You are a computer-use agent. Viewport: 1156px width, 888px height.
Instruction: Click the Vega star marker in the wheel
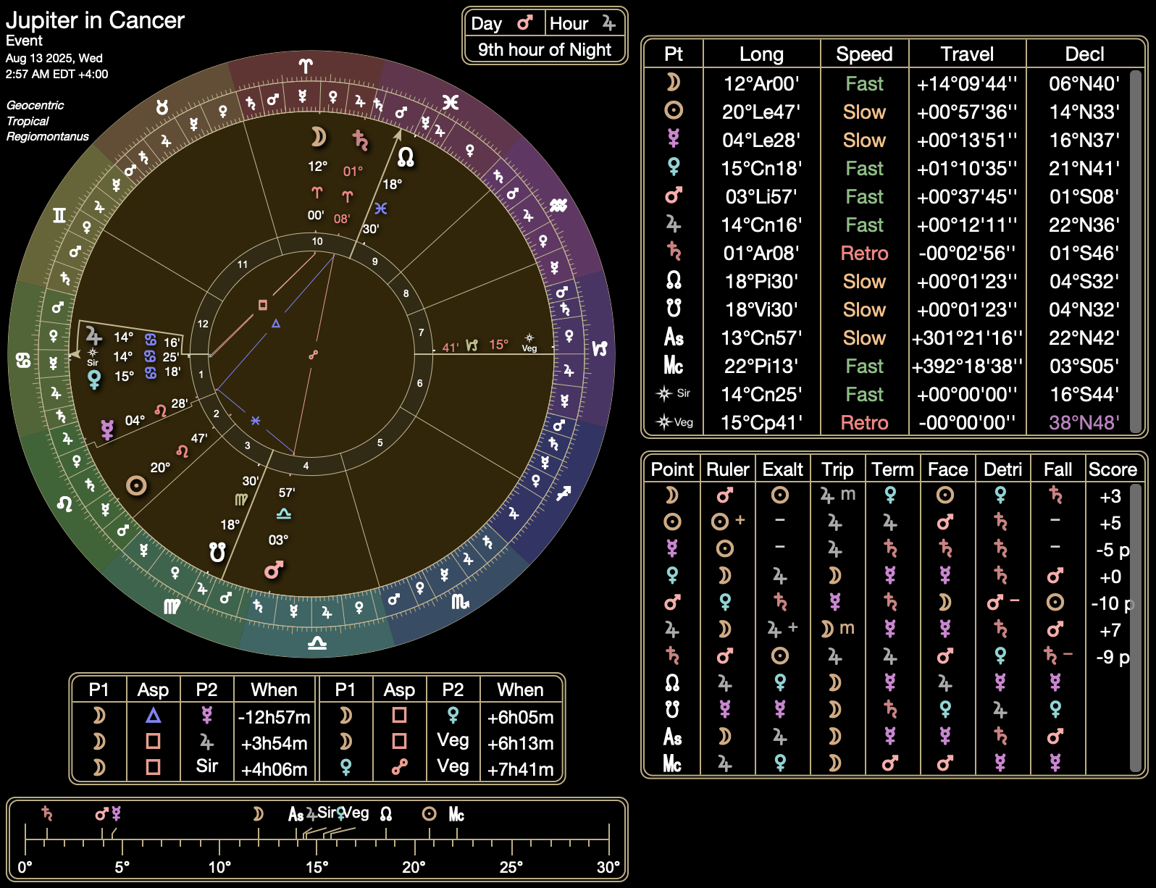pos(529,340)
